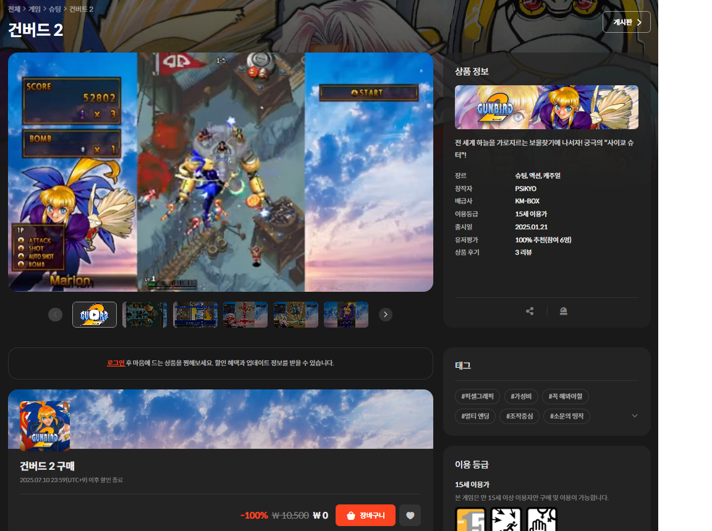Click the 건버드 2 구매 heading
This screenshot has height=531, width=712.
pos(47,466)
